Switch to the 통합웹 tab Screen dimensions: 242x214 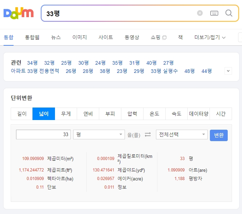[32, 38]
